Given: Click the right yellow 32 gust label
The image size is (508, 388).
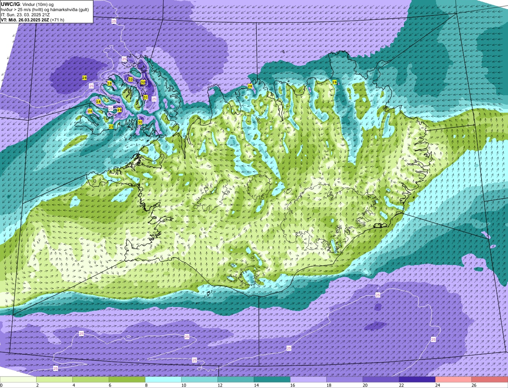Looking at the screenshot, I should click(143, 83).
